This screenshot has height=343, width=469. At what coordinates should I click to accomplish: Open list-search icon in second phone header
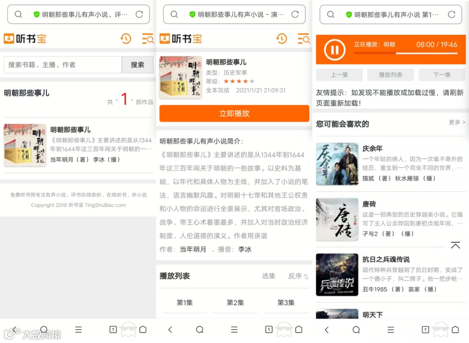pos(304,39)
